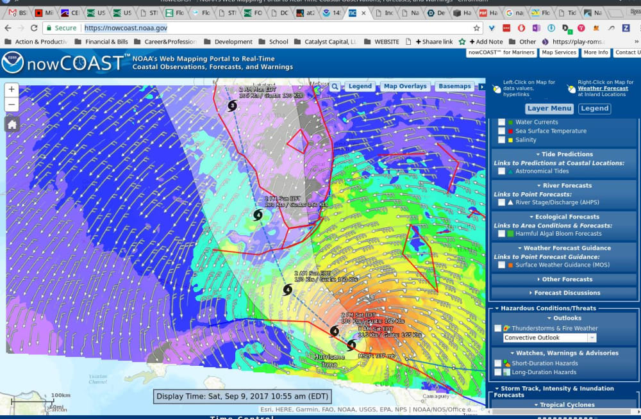The image size is (641, 419).
Task: Click the More Info button
Action: click(595, 53)
